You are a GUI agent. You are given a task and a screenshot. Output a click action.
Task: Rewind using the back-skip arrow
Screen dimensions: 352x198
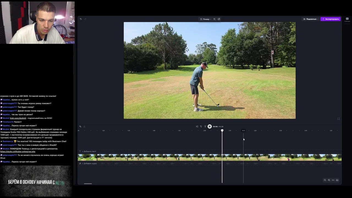(x=201, y=127)
